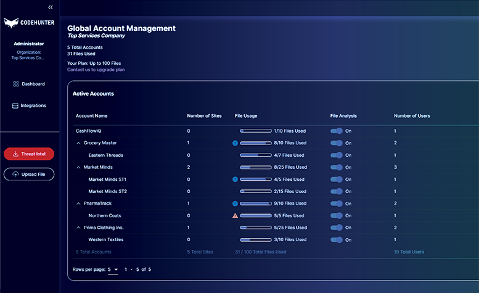Image resolution: width=479 pixels, height=293 pixels.
Task: Click the Threat Intel button
Action: pyautogui.click(x=29, y=154)
